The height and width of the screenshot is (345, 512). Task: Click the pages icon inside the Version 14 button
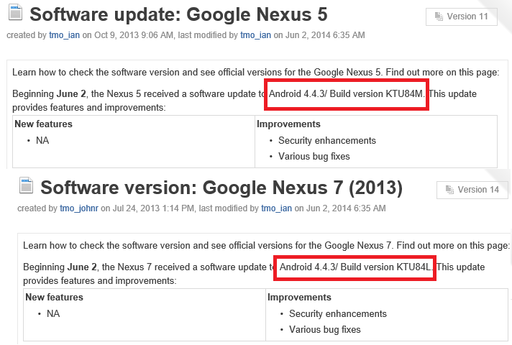coord(449,190)
